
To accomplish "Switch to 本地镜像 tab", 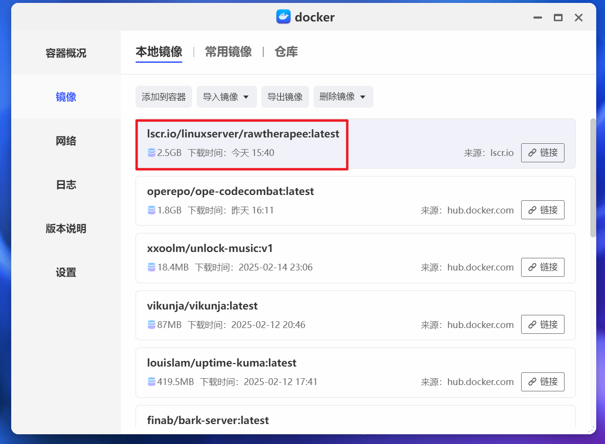I will pos(159,52).
